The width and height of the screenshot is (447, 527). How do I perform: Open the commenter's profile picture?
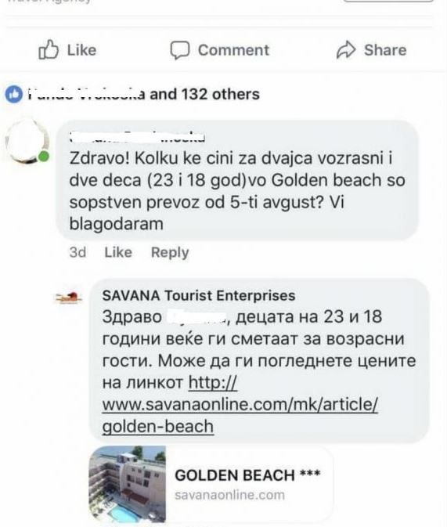click(27, 141)
